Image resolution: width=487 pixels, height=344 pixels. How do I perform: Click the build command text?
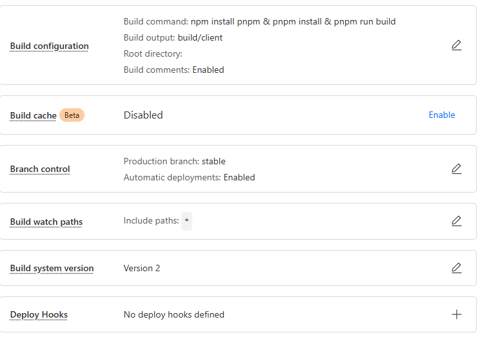[260, 21]
